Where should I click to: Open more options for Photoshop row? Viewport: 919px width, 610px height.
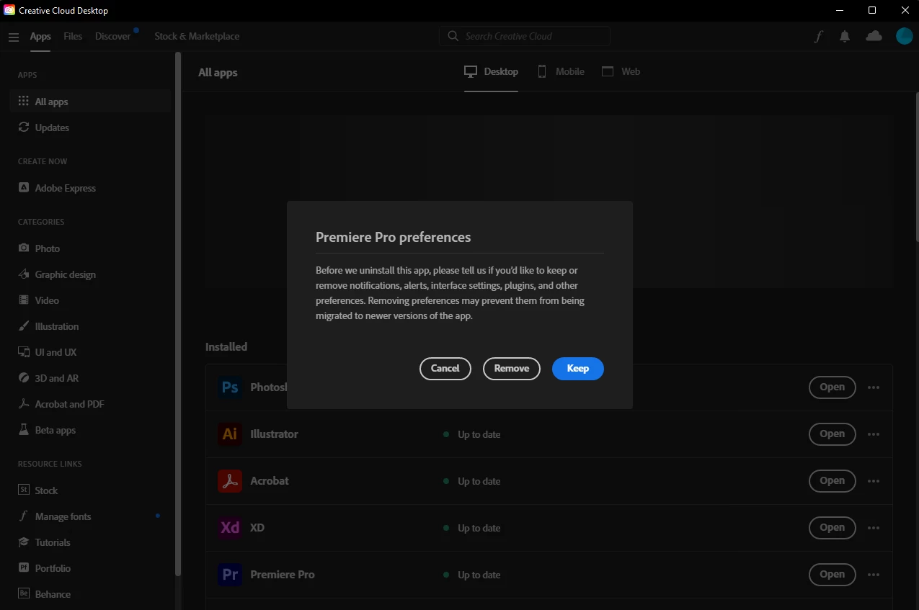tap(874, 387)
